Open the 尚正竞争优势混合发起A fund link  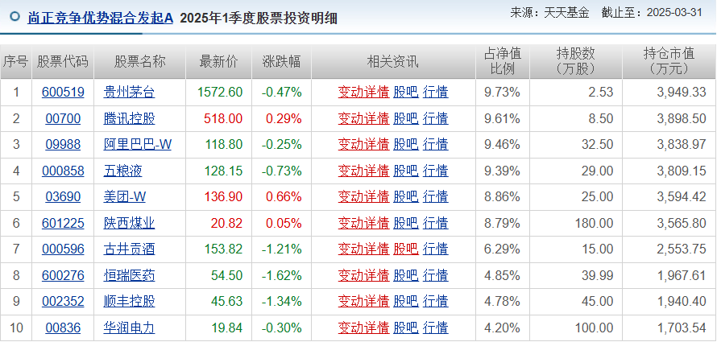point(101,18)
